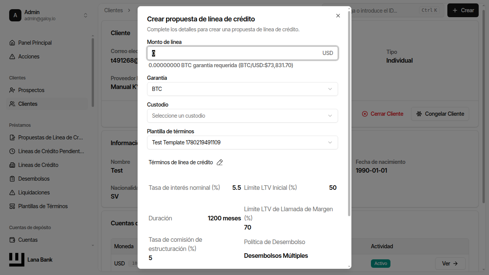Click the Panel Principal home icon
The image size is (489, 275).
12,43
